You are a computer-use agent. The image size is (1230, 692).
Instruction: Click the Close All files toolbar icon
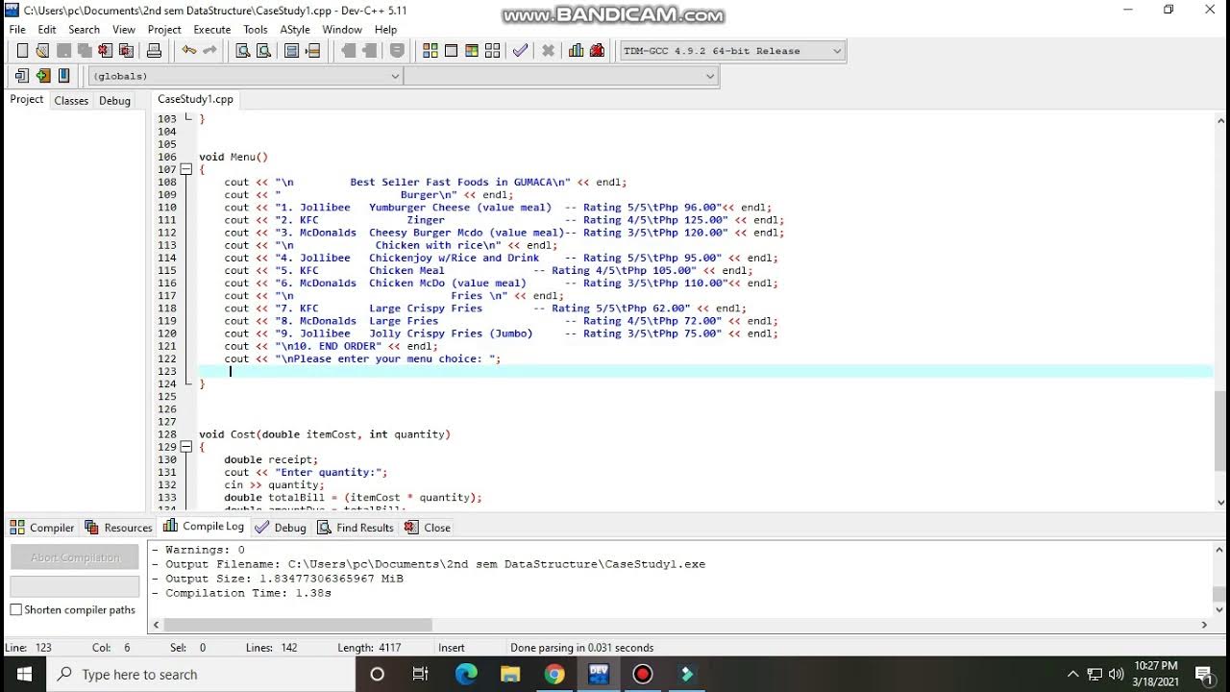[125, 51]
